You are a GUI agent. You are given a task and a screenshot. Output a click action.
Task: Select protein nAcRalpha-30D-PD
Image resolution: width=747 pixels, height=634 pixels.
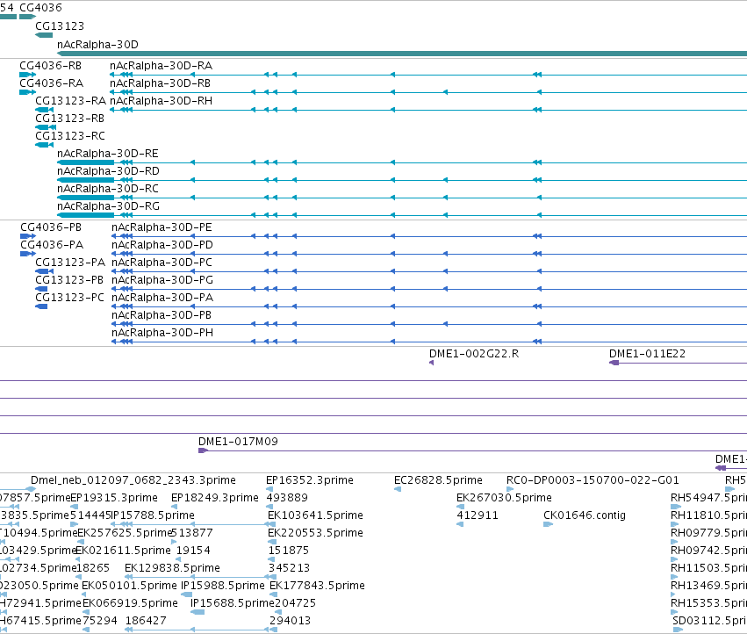point(162,245)
